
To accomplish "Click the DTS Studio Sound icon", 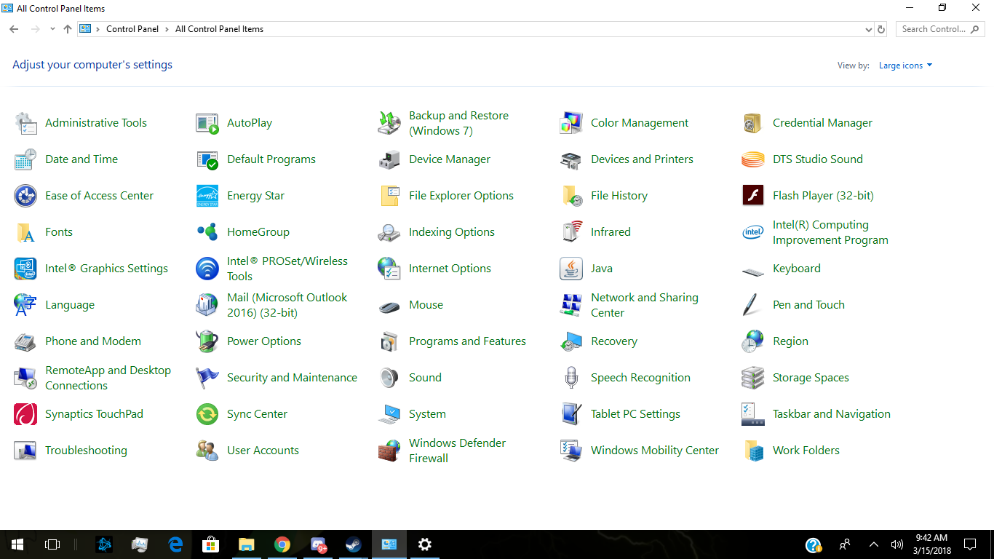I will tap(753, 159).
